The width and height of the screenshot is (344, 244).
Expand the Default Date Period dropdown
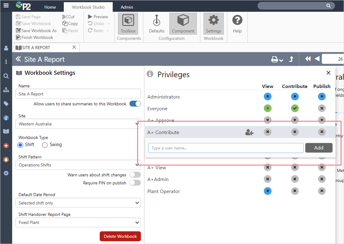coord(78,203)
